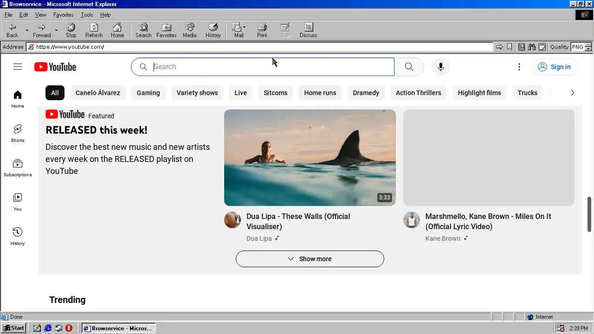Open Kane Brown channel name link
594x334 pixels.
pos(443,238)
